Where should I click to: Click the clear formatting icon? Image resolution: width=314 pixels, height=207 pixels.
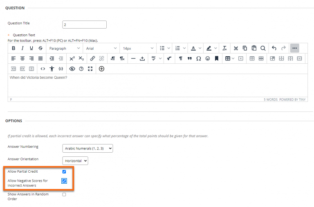click(225, 48)
